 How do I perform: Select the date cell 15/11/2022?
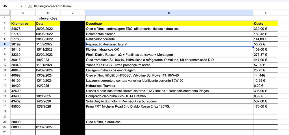tap(48, 49)
